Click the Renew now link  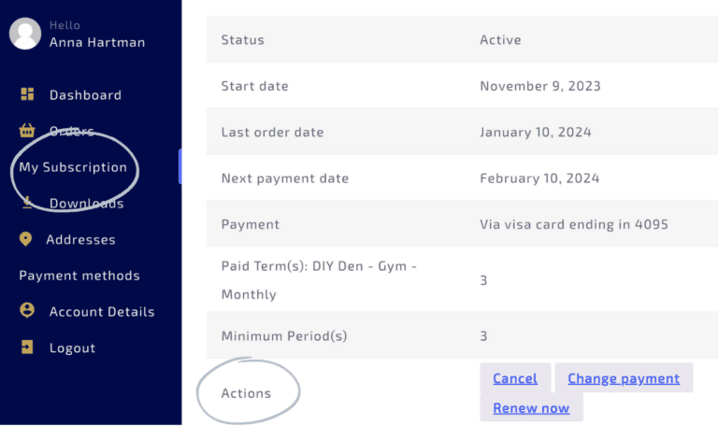tap(531, 407)
